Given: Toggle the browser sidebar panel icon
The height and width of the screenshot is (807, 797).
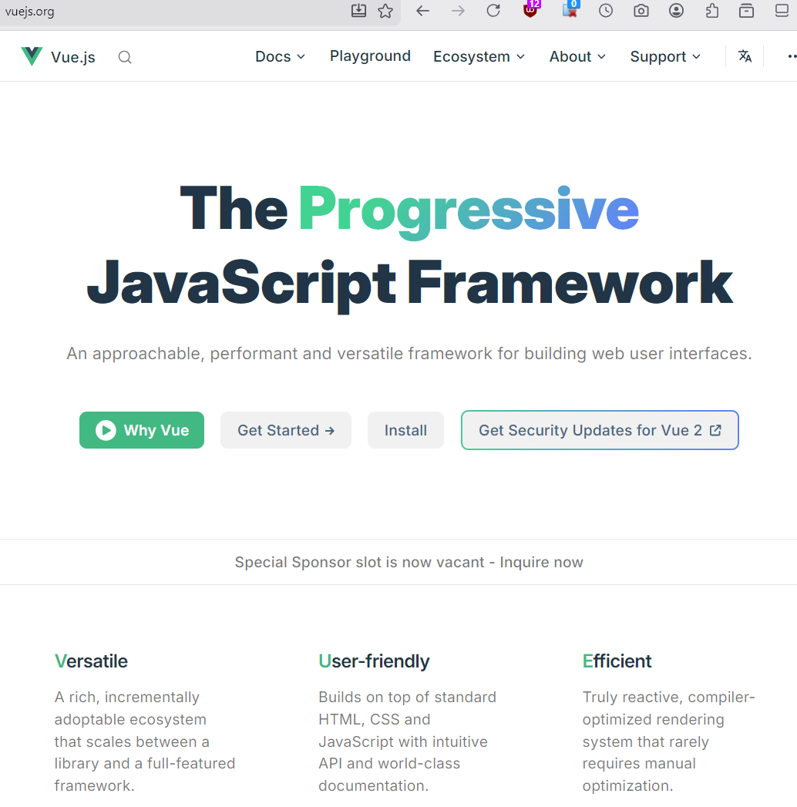Looking at the screenshot, I should 782,11.
